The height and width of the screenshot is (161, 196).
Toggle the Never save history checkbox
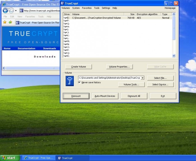pyautogui.click(x=80, y=82)
